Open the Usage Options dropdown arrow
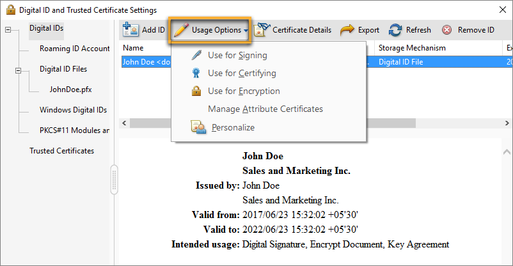 (x=246, y=31)
